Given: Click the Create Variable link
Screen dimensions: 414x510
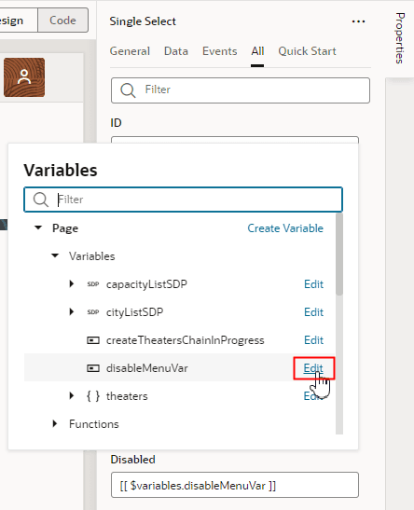Looking at the screenshot, I should coord(285,228).
